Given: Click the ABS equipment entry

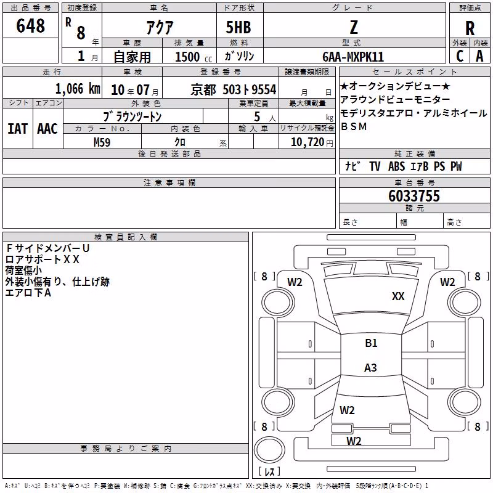Looking at the screenshot, I should 396,166.
